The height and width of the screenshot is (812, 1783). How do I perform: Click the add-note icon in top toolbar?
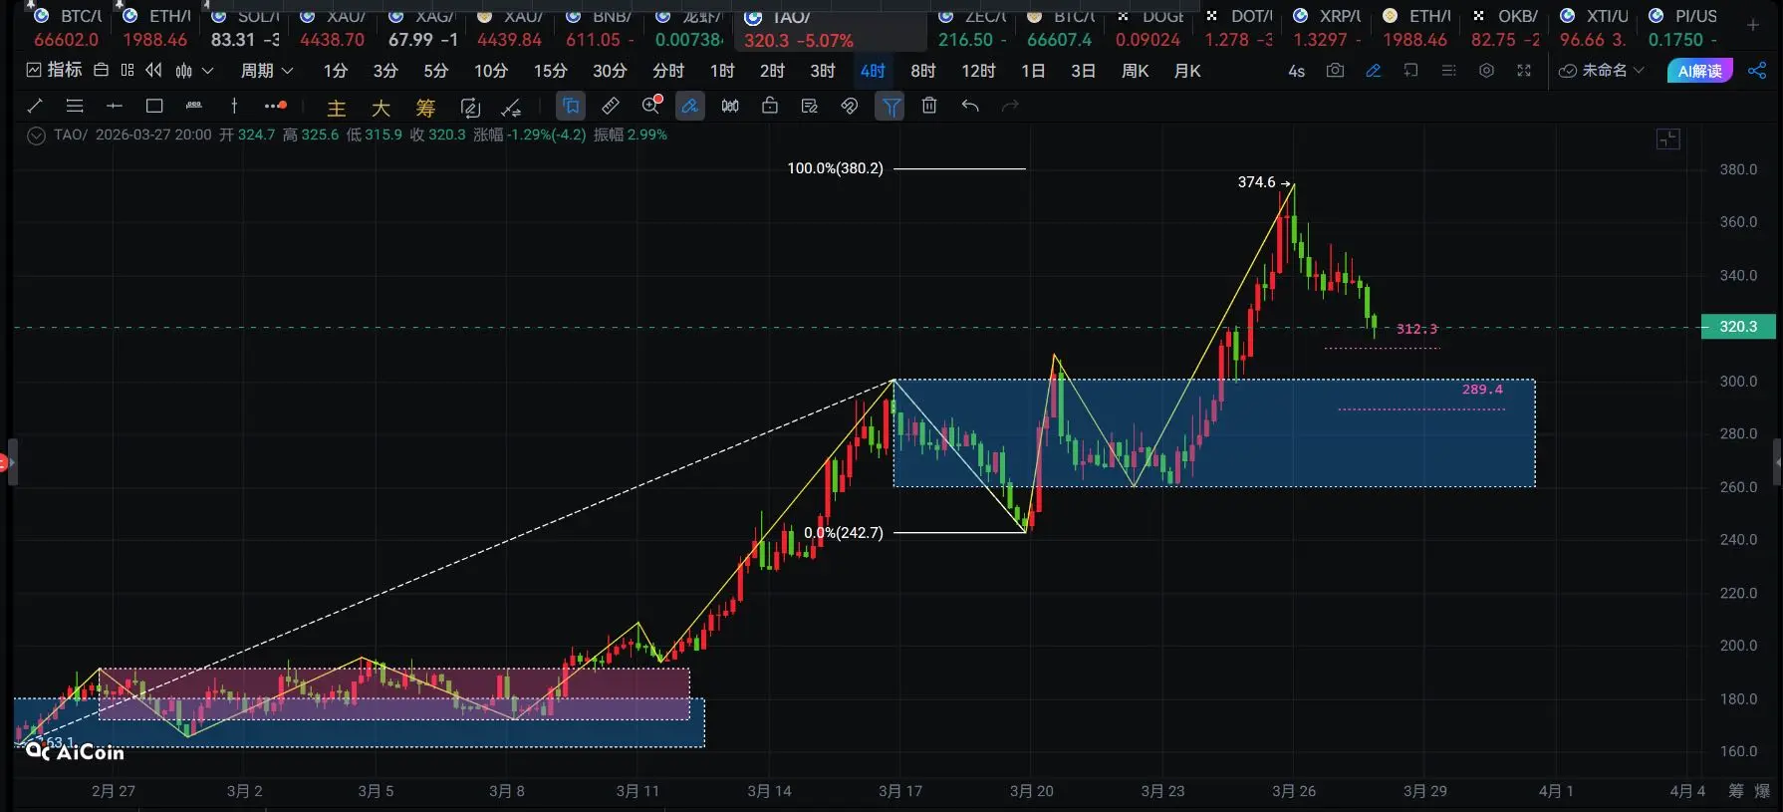[x=1410, y=71]
